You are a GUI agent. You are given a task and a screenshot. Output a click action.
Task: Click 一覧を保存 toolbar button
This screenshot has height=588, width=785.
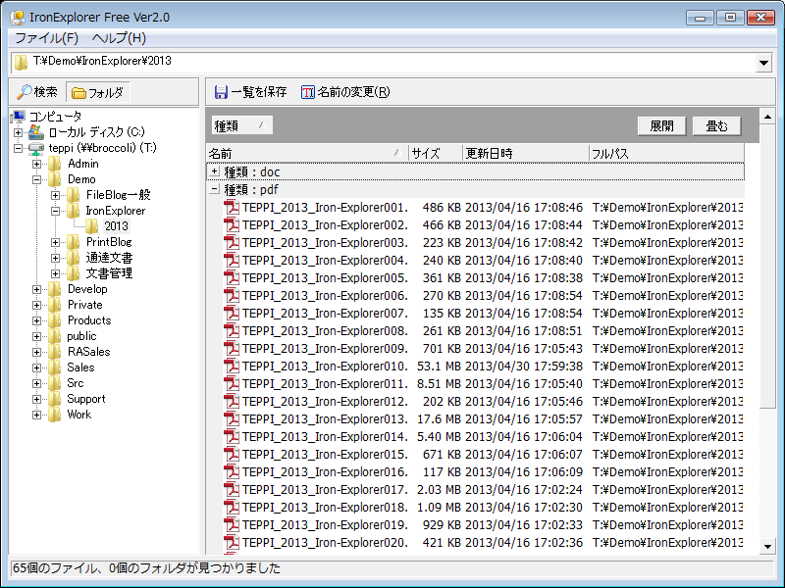pos(251,92)
